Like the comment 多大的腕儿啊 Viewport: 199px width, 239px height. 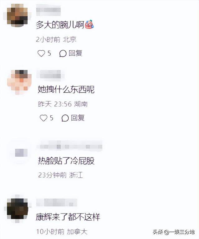(x=41, y=53)
